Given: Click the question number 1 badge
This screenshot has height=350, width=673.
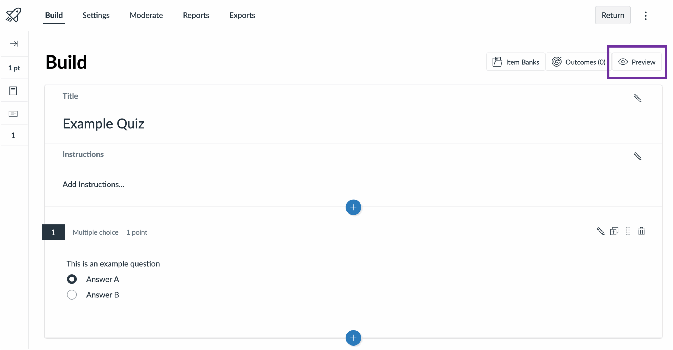Looking at the screenshot, I should click(x=53, y=232).
